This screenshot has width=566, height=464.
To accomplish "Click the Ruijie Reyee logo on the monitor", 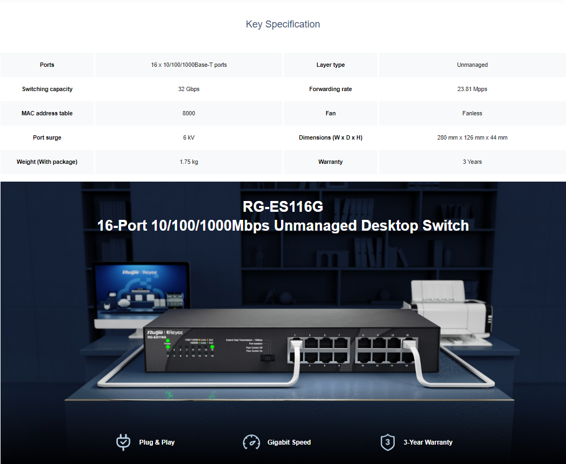I will pos(139,273).
